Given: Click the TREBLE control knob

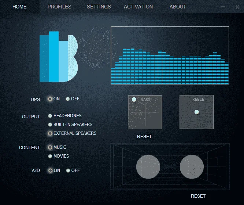Looking at the screenshot, I should coord(197,112).
